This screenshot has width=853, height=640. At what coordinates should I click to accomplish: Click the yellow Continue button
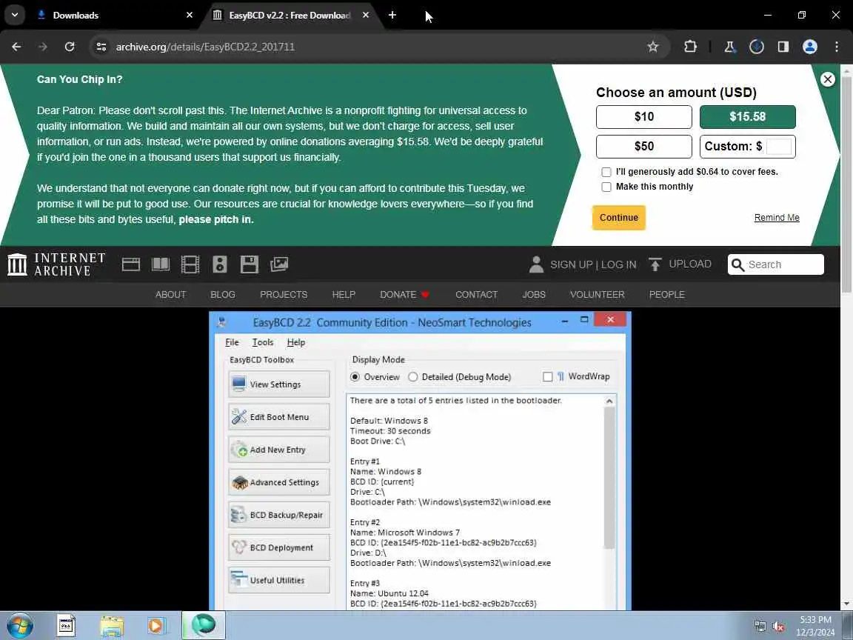(618, 218)
